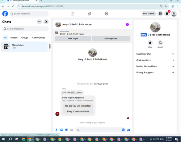Open the Friends icon in top navigation
Viewport: 181px width, 142px height.
tap(89, 14)
